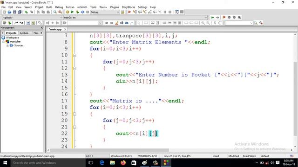Open the File menu
This screenshot has height=167, width=298.
click(3, 7)
